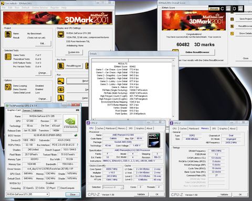The height and width of the screenshot is (201, 252).
Task: Click the Online ResultBrowser button
Action: (x=197, y=52)
